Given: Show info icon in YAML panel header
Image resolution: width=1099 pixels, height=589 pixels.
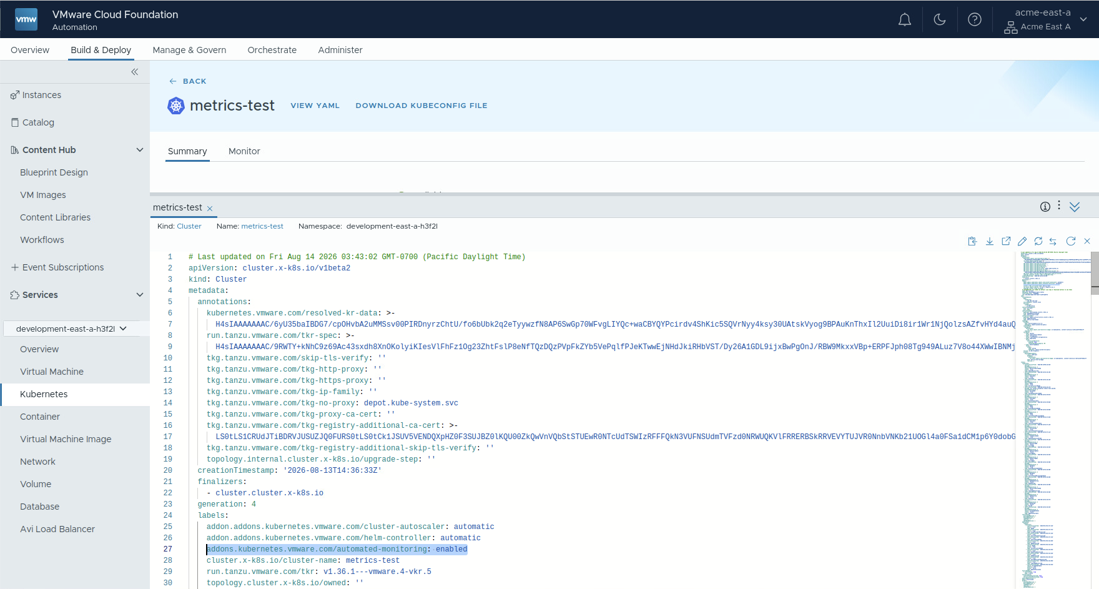Looking at the screenshot, I should coord(1045,207).
